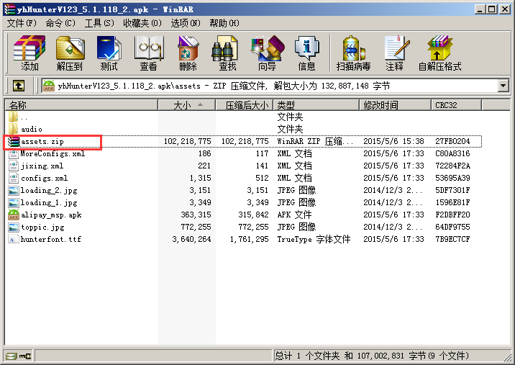Click the TrueType 字体文件 type cell
515x365 pixels.
(x=314, y=240)
